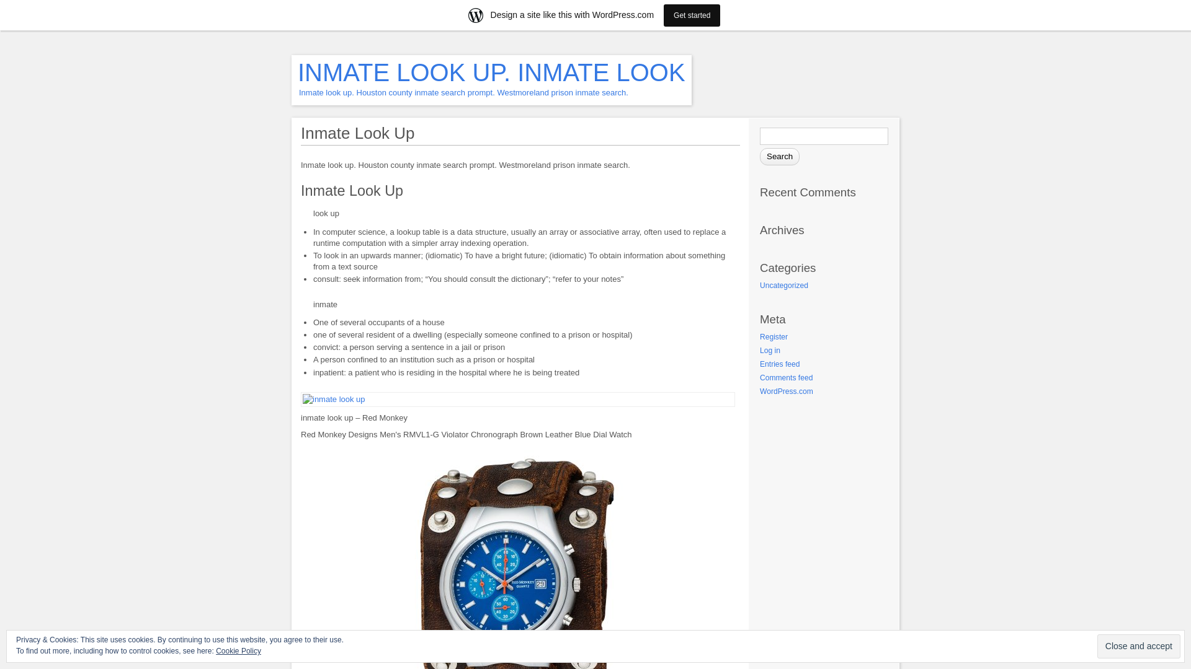Click the Register meta link
1191x669 pixels.
(773, 336)
